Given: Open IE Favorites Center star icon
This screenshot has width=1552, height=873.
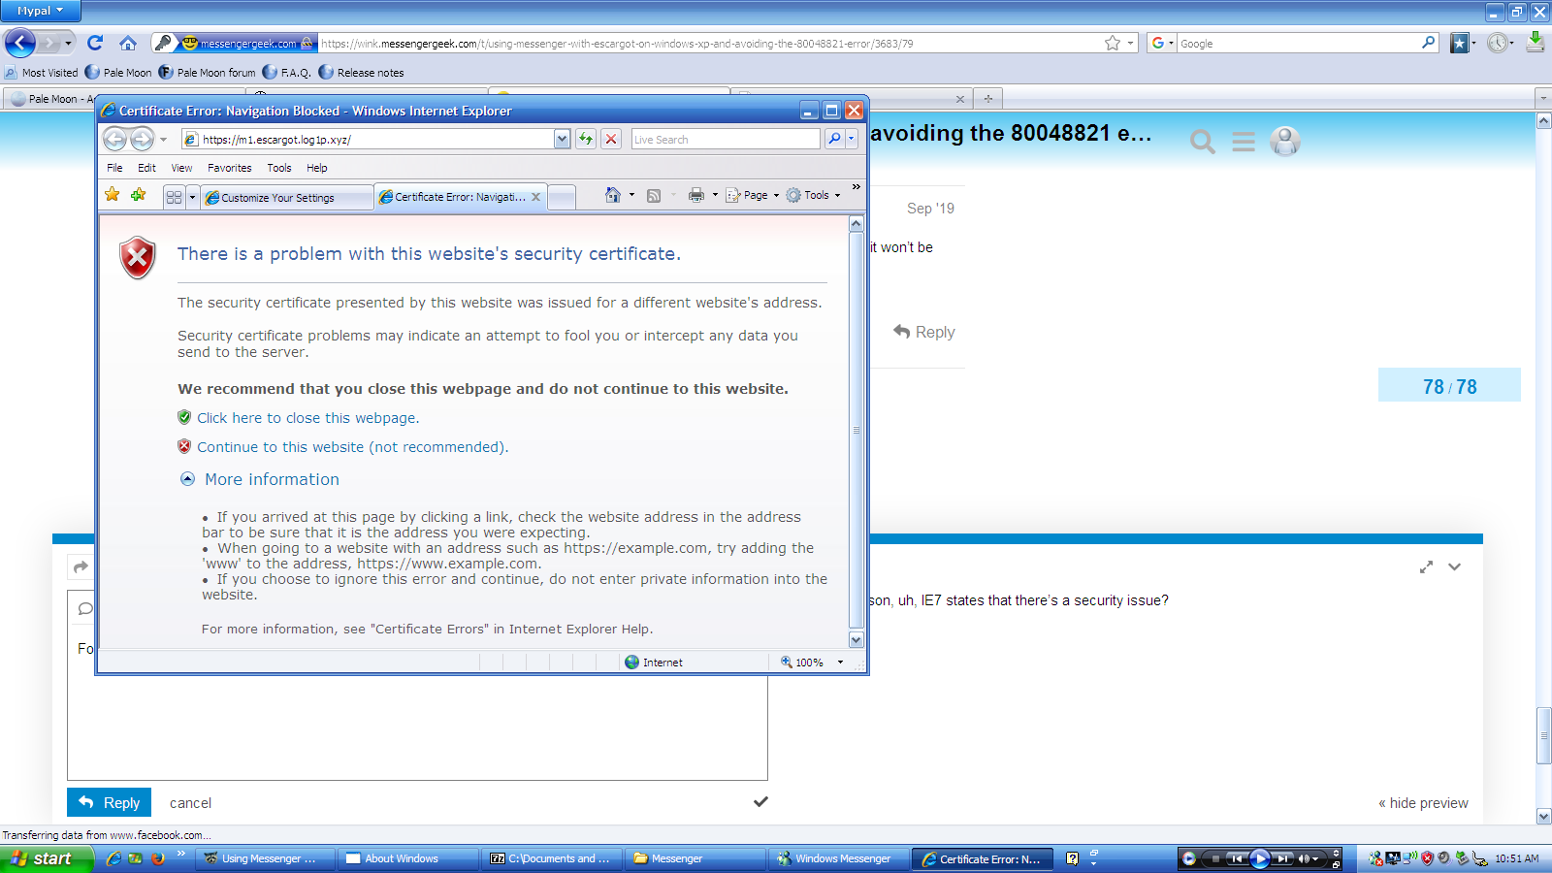Looking at the screenshot, I should 113,195.
